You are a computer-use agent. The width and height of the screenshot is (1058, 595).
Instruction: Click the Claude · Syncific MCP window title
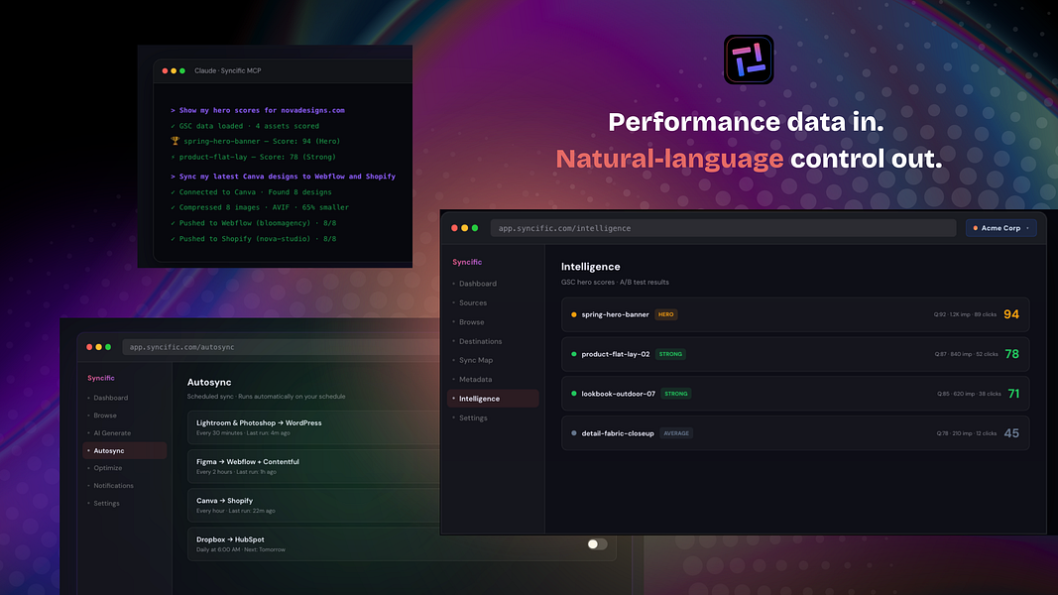point(227,70)
